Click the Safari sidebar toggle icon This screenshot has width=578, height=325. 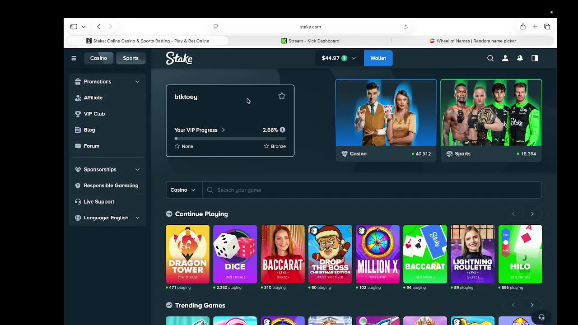[74, 27]
